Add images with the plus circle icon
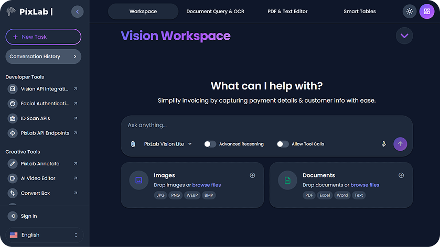The width and height of the screenshot is (440, 247). (252, 175)
